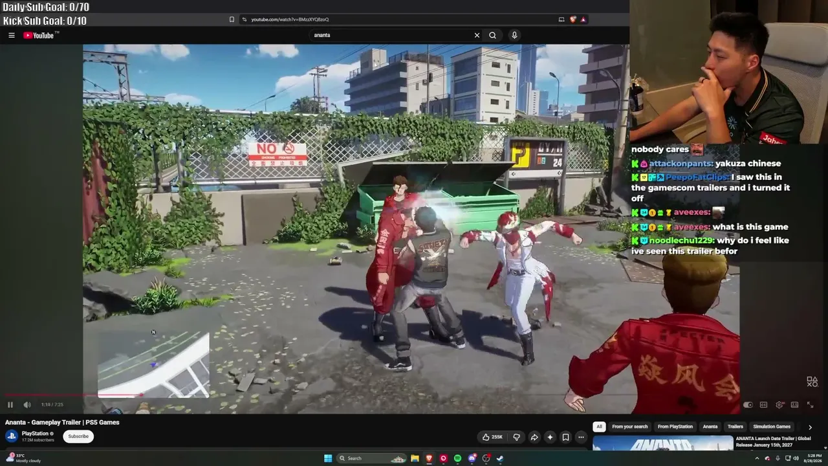Toggle the autoplay switch in the player

coord(748,405)
